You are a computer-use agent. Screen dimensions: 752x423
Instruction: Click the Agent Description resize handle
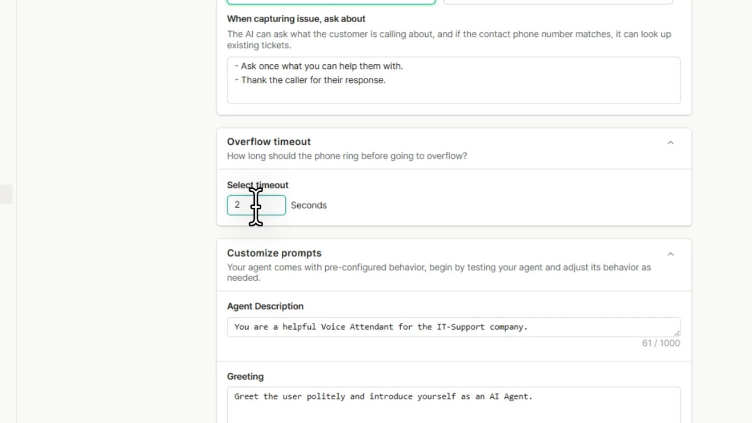pyautogui.click(x=677, y=333)
